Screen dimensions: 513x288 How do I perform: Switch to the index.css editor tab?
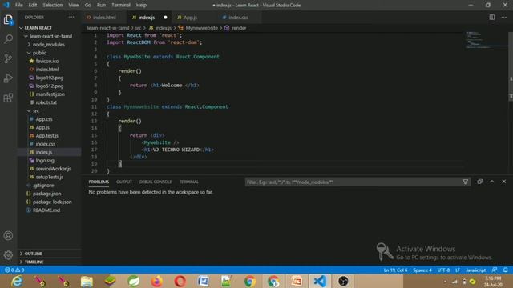point(238,18)
